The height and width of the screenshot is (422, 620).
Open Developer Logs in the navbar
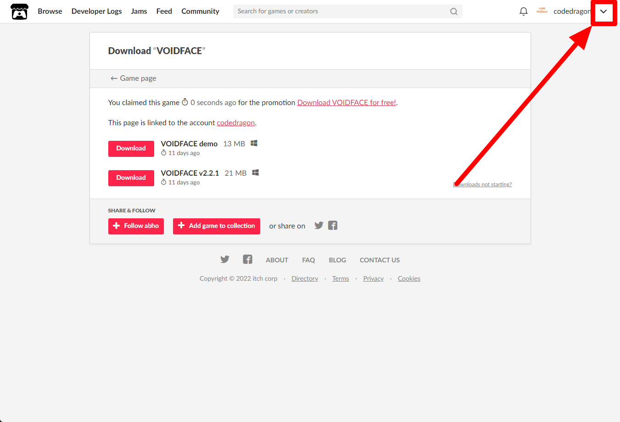97,11
